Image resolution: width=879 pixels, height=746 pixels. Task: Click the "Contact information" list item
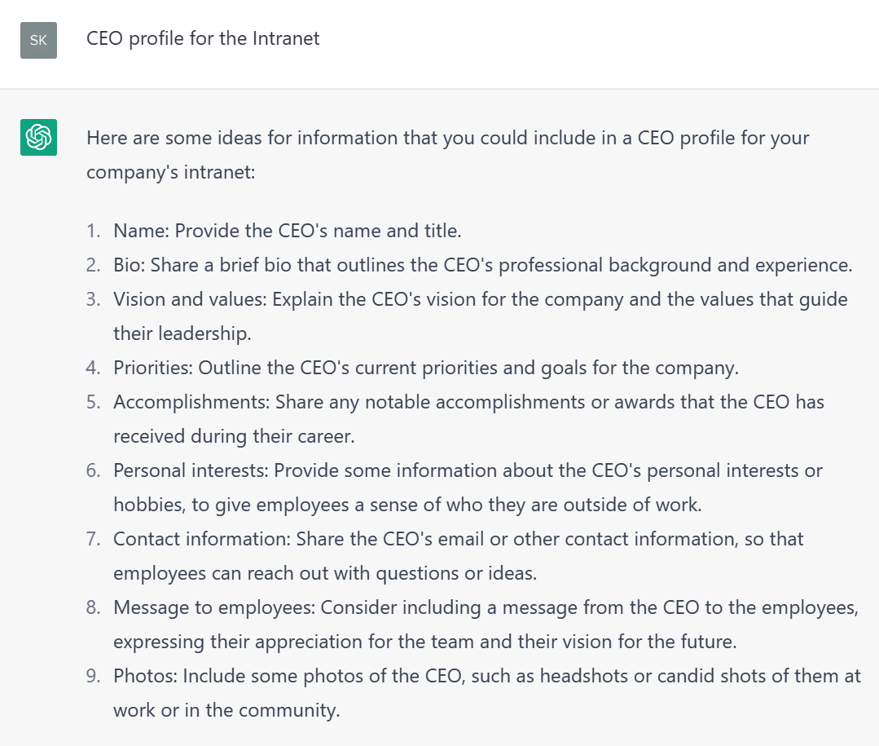[458, 539]
